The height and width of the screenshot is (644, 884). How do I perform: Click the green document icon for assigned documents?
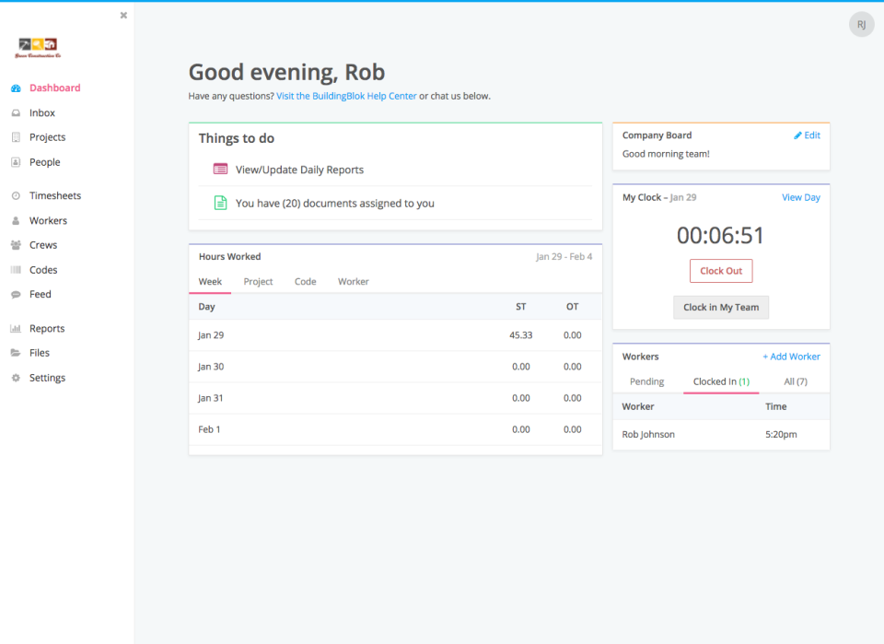(220, 200)
